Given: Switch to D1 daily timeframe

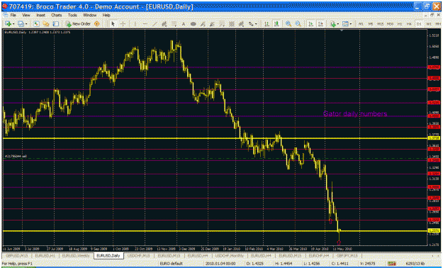Looking at the screenshot, I should (419, 24).
